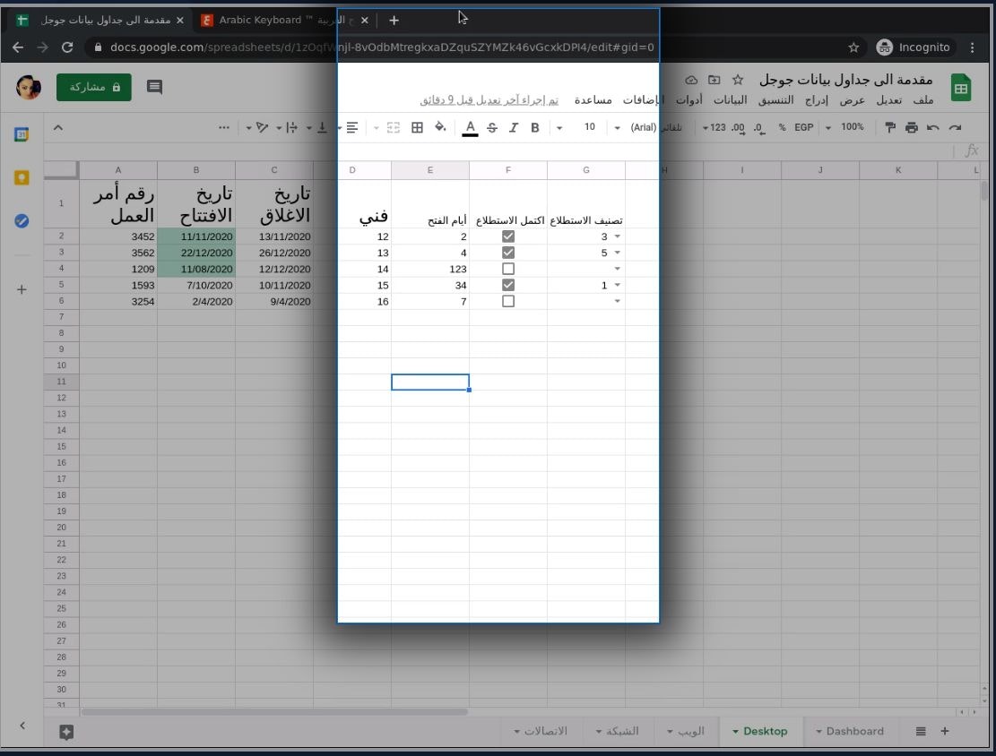Increase decimal places button
This screenshot has width=996, height=756.
click(738, 127)
